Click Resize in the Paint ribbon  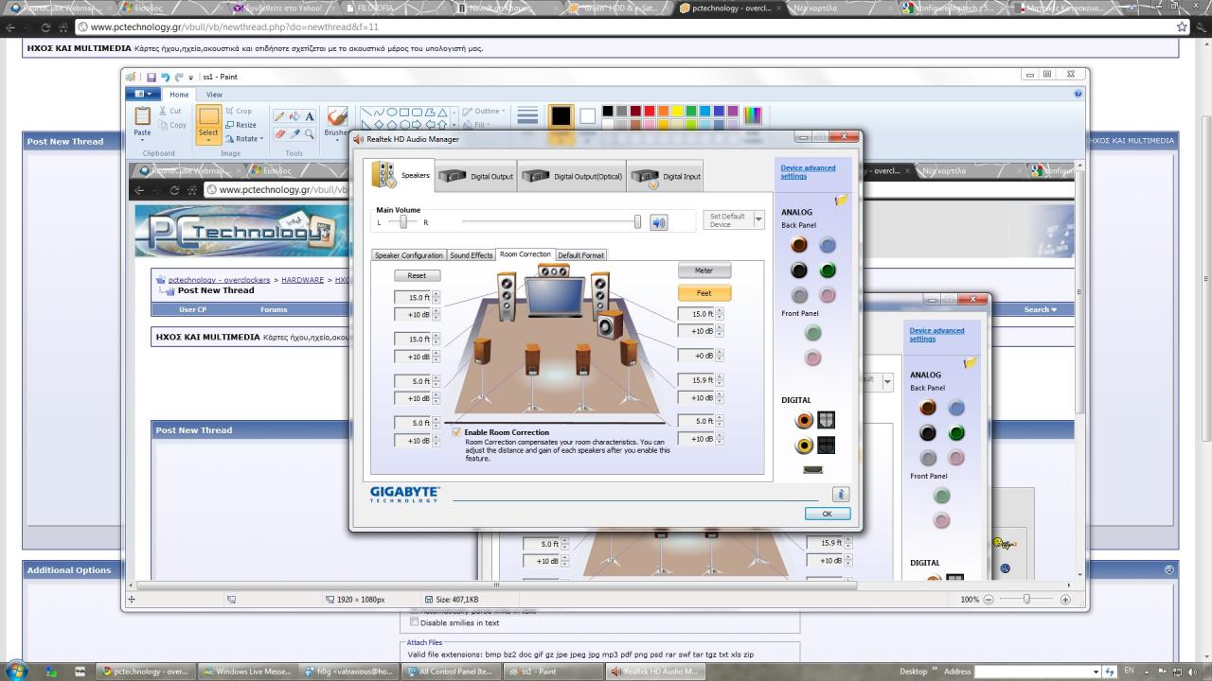[x=241, y=125]
